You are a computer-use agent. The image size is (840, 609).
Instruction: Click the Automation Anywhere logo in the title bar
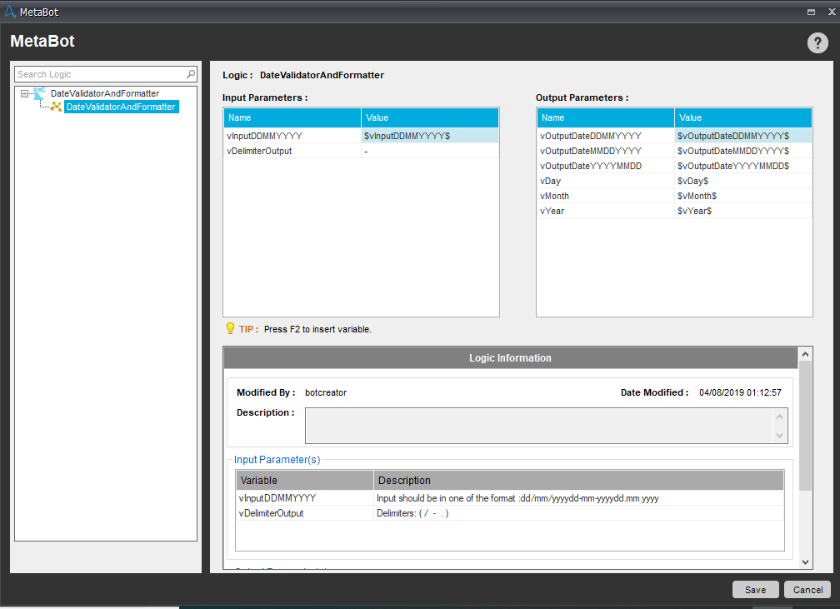(10, 12)
